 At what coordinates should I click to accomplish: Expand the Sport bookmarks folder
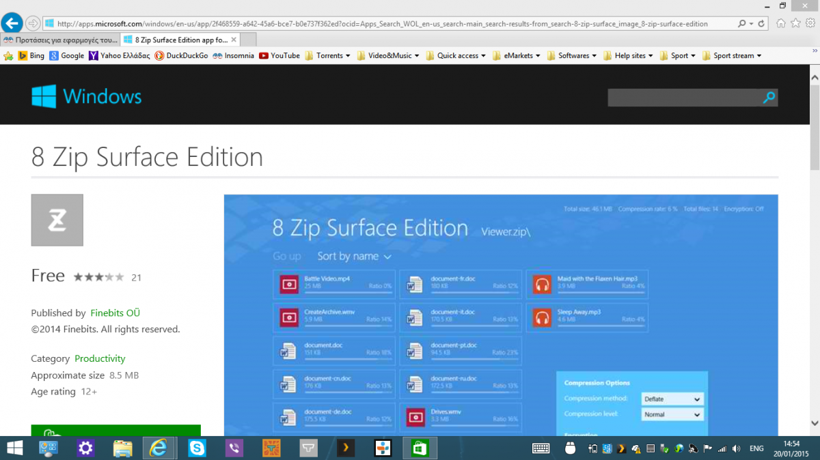pos(677,56)
